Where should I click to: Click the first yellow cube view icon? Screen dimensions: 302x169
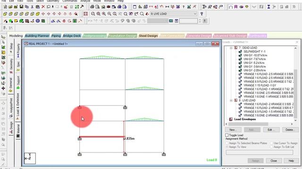coord(5,14)
